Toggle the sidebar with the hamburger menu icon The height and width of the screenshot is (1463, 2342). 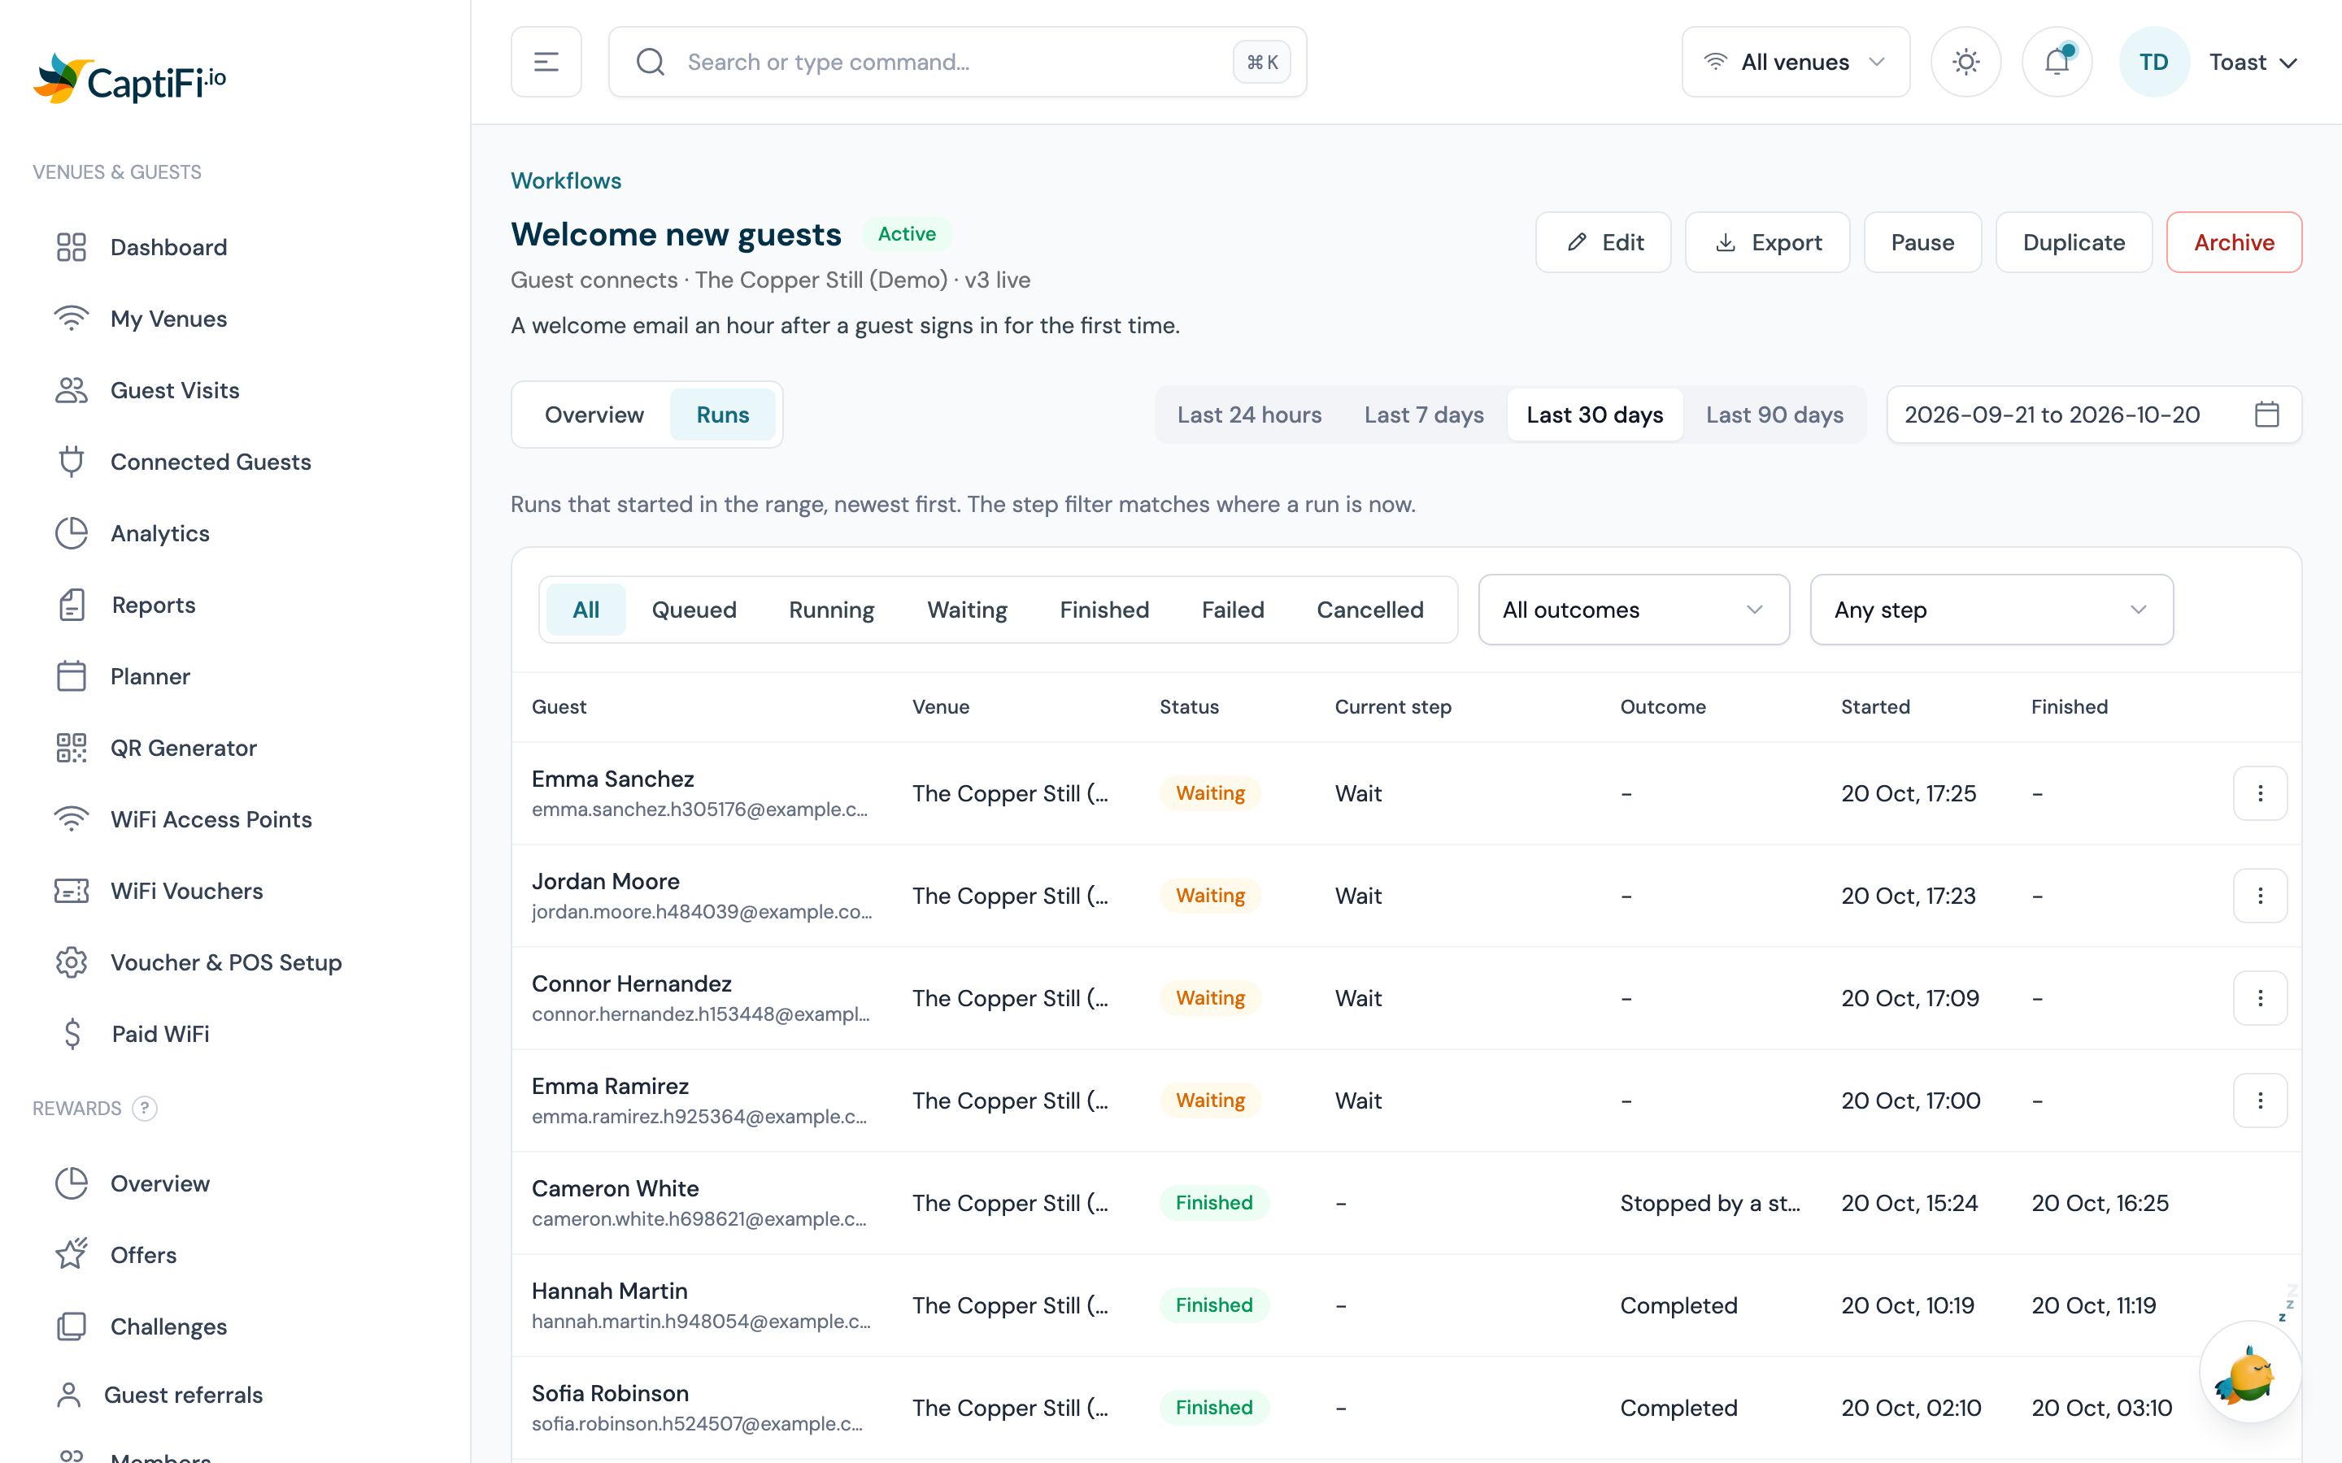(x=546, y=62)
